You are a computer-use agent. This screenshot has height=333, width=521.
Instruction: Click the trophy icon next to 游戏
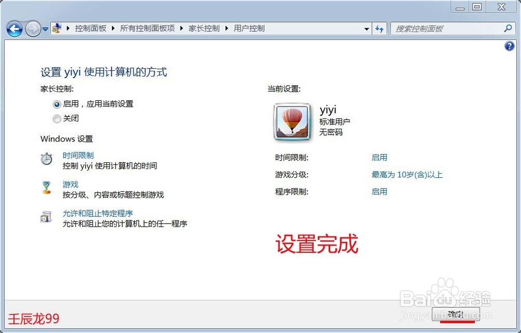47,187
